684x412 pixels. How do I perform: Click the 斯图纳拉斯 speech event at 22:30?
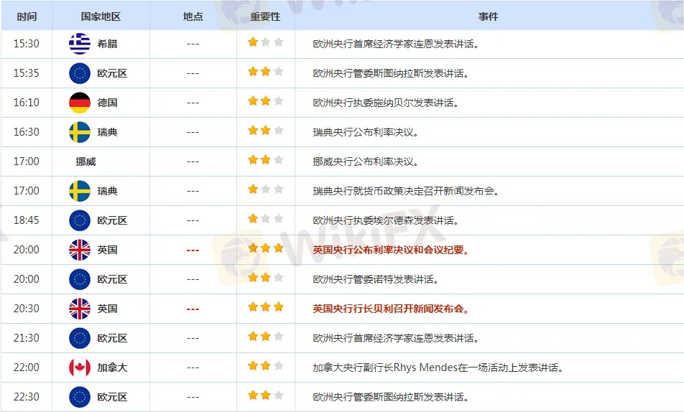(x=391, y=397)
